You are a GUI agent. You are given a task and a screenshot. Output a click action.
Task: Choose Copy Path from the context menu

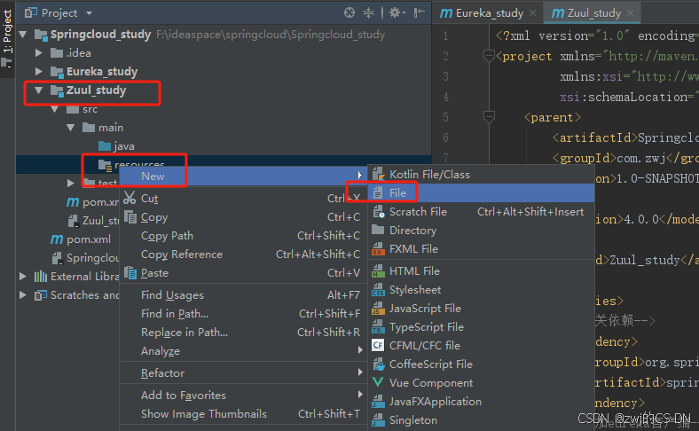tap(243, 236)
